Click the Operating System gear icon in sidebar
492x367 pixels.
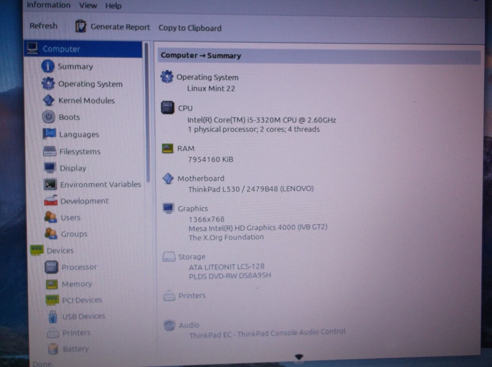pyautogui.click(x=48, y=84)
